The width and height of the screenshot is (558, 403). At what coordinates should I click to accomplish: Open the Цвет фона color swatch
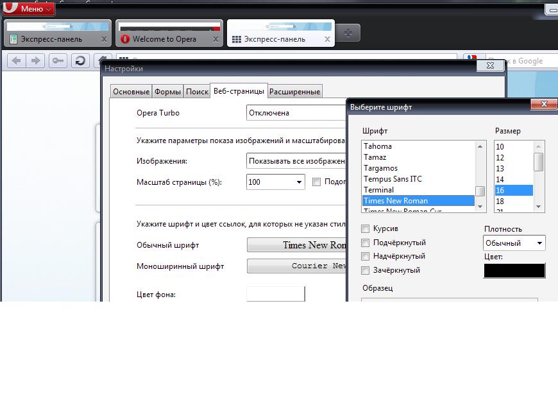276,294
